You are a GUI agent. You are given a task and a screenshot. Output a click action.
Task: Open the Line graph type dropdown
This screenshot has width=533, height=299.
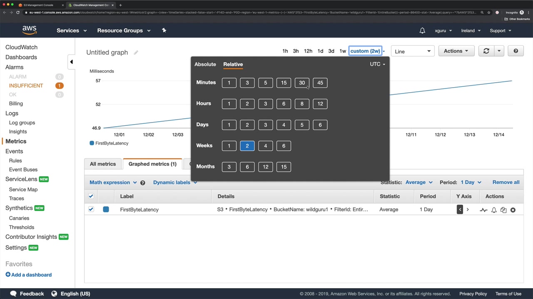pyautogui.click(x=413, y=51)
